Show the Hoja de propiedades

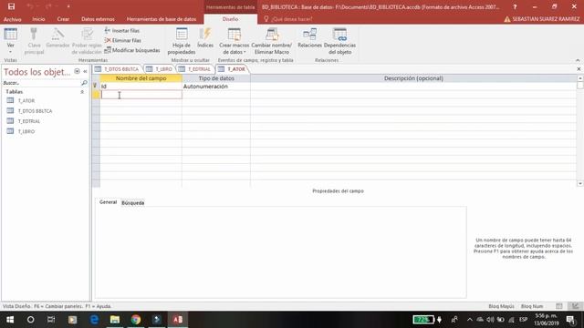[182, 41]
